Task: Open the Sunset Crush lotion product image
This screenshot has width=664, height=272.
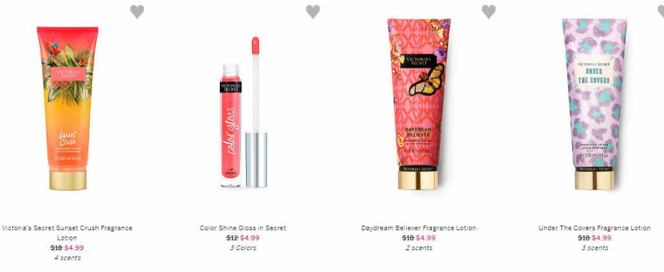Action: coord(68,108)
